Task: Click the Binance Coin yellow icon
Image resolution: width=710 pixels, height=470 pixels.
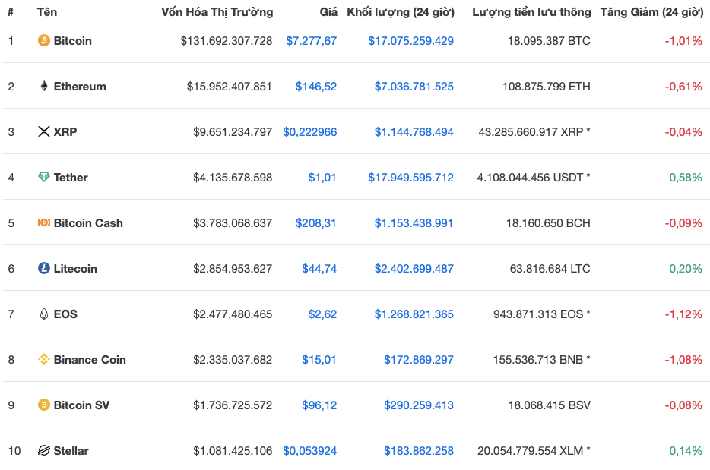Action: click(44, 360)
